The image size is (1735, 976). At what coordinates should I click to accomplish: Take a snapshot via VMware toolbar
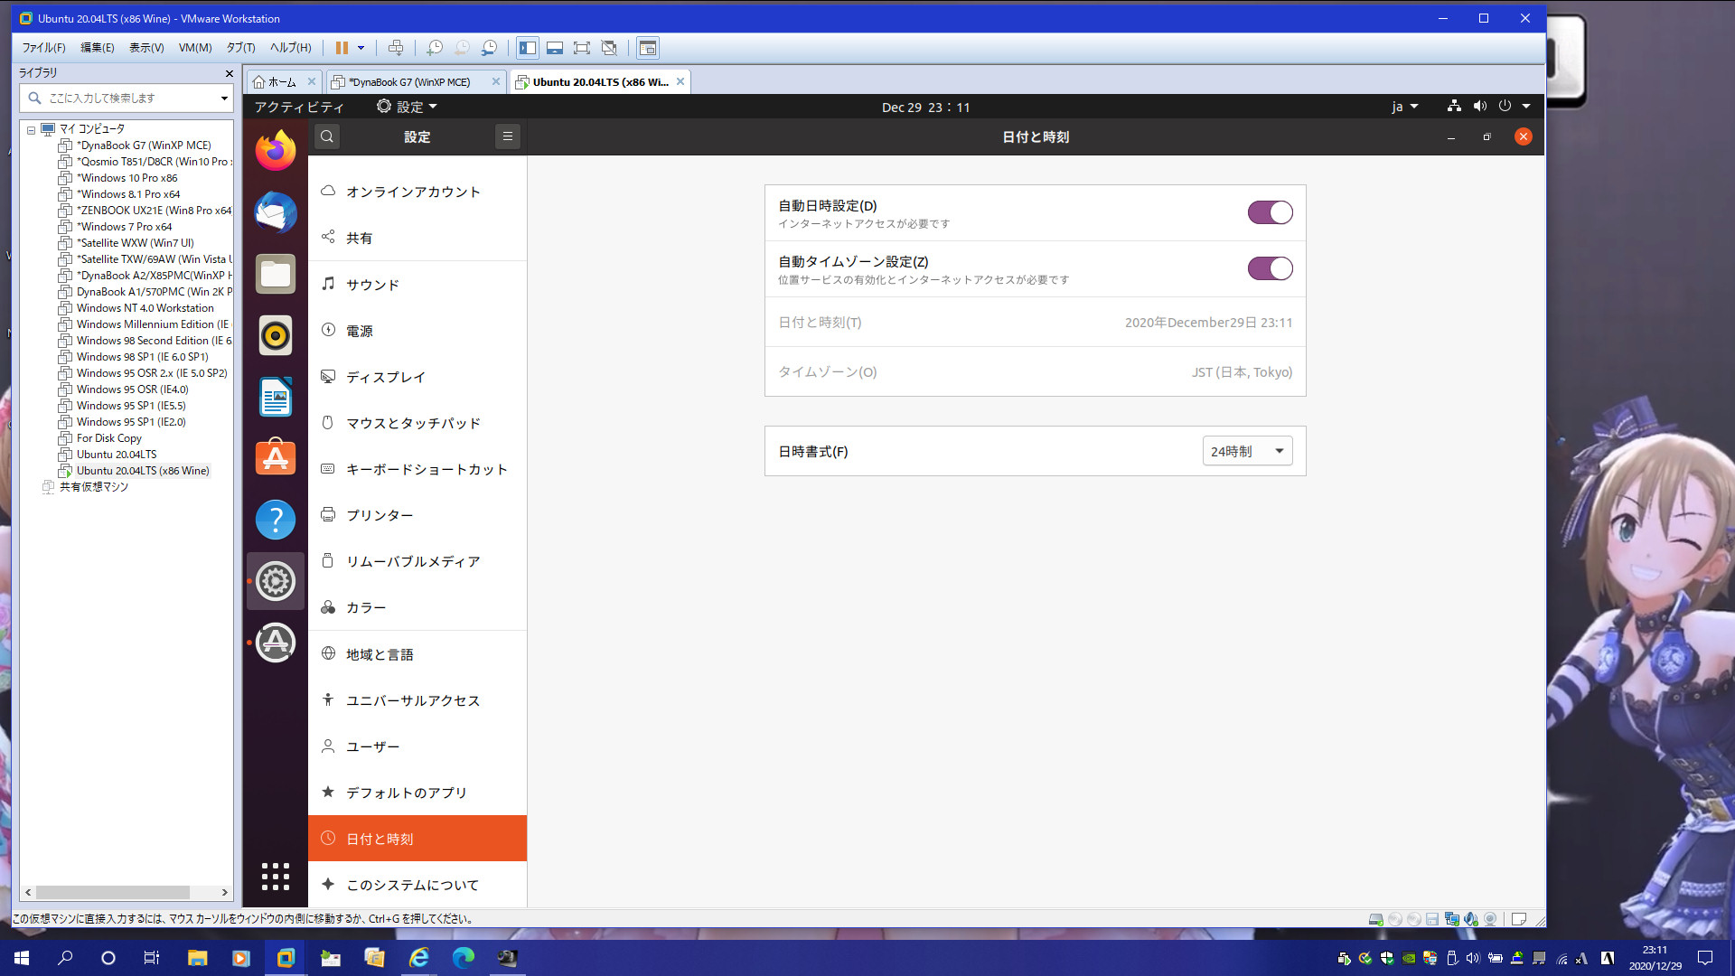[x=435, y=48]
